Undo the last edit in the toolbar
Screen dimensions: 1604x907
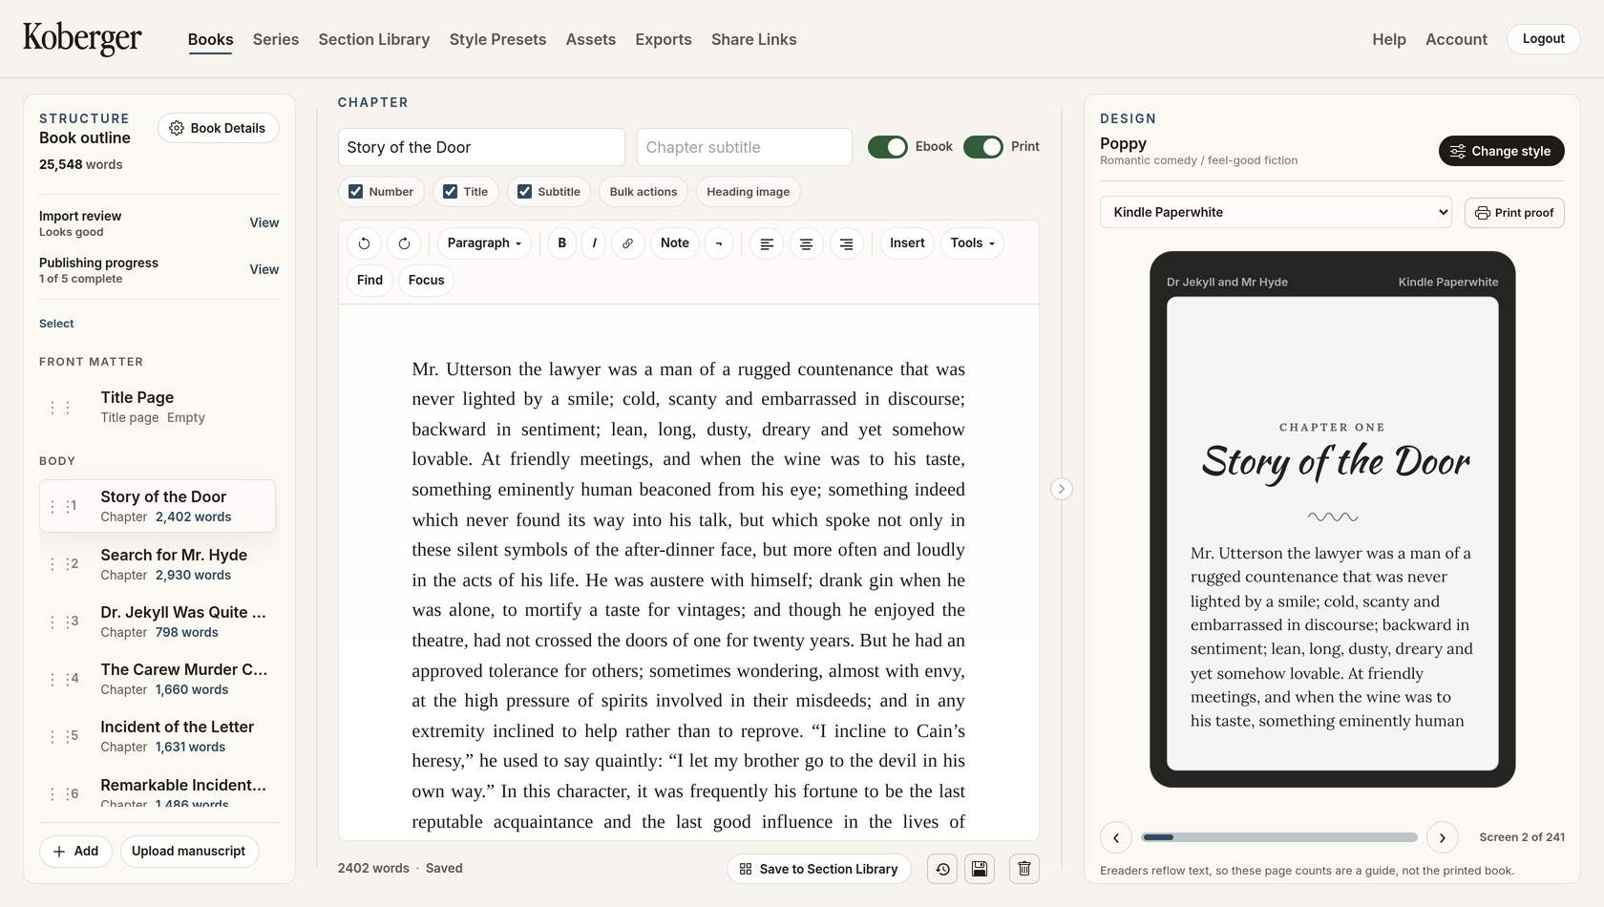[364, 243]
